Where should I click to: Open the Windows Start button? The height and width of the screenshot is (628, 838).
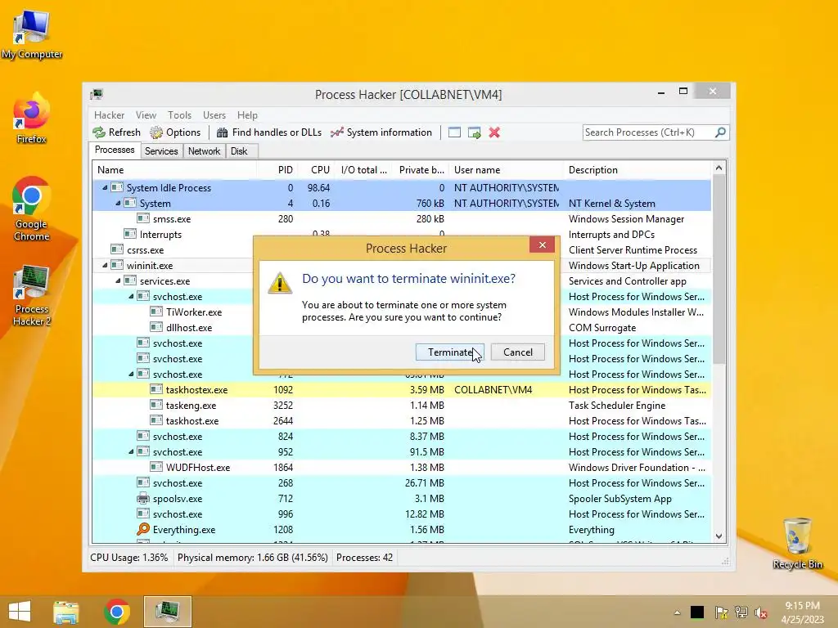pos(20,612)
